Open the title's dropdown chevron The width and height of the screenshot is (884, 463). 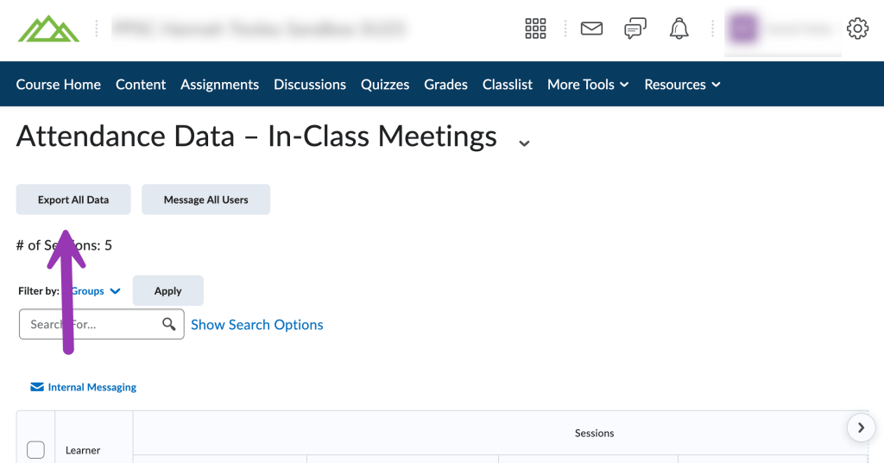[524, 143]
